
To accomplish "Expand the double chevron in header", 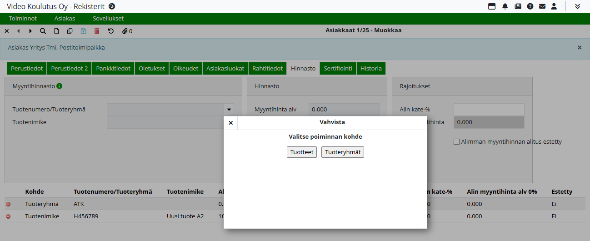I will (577, 6).
